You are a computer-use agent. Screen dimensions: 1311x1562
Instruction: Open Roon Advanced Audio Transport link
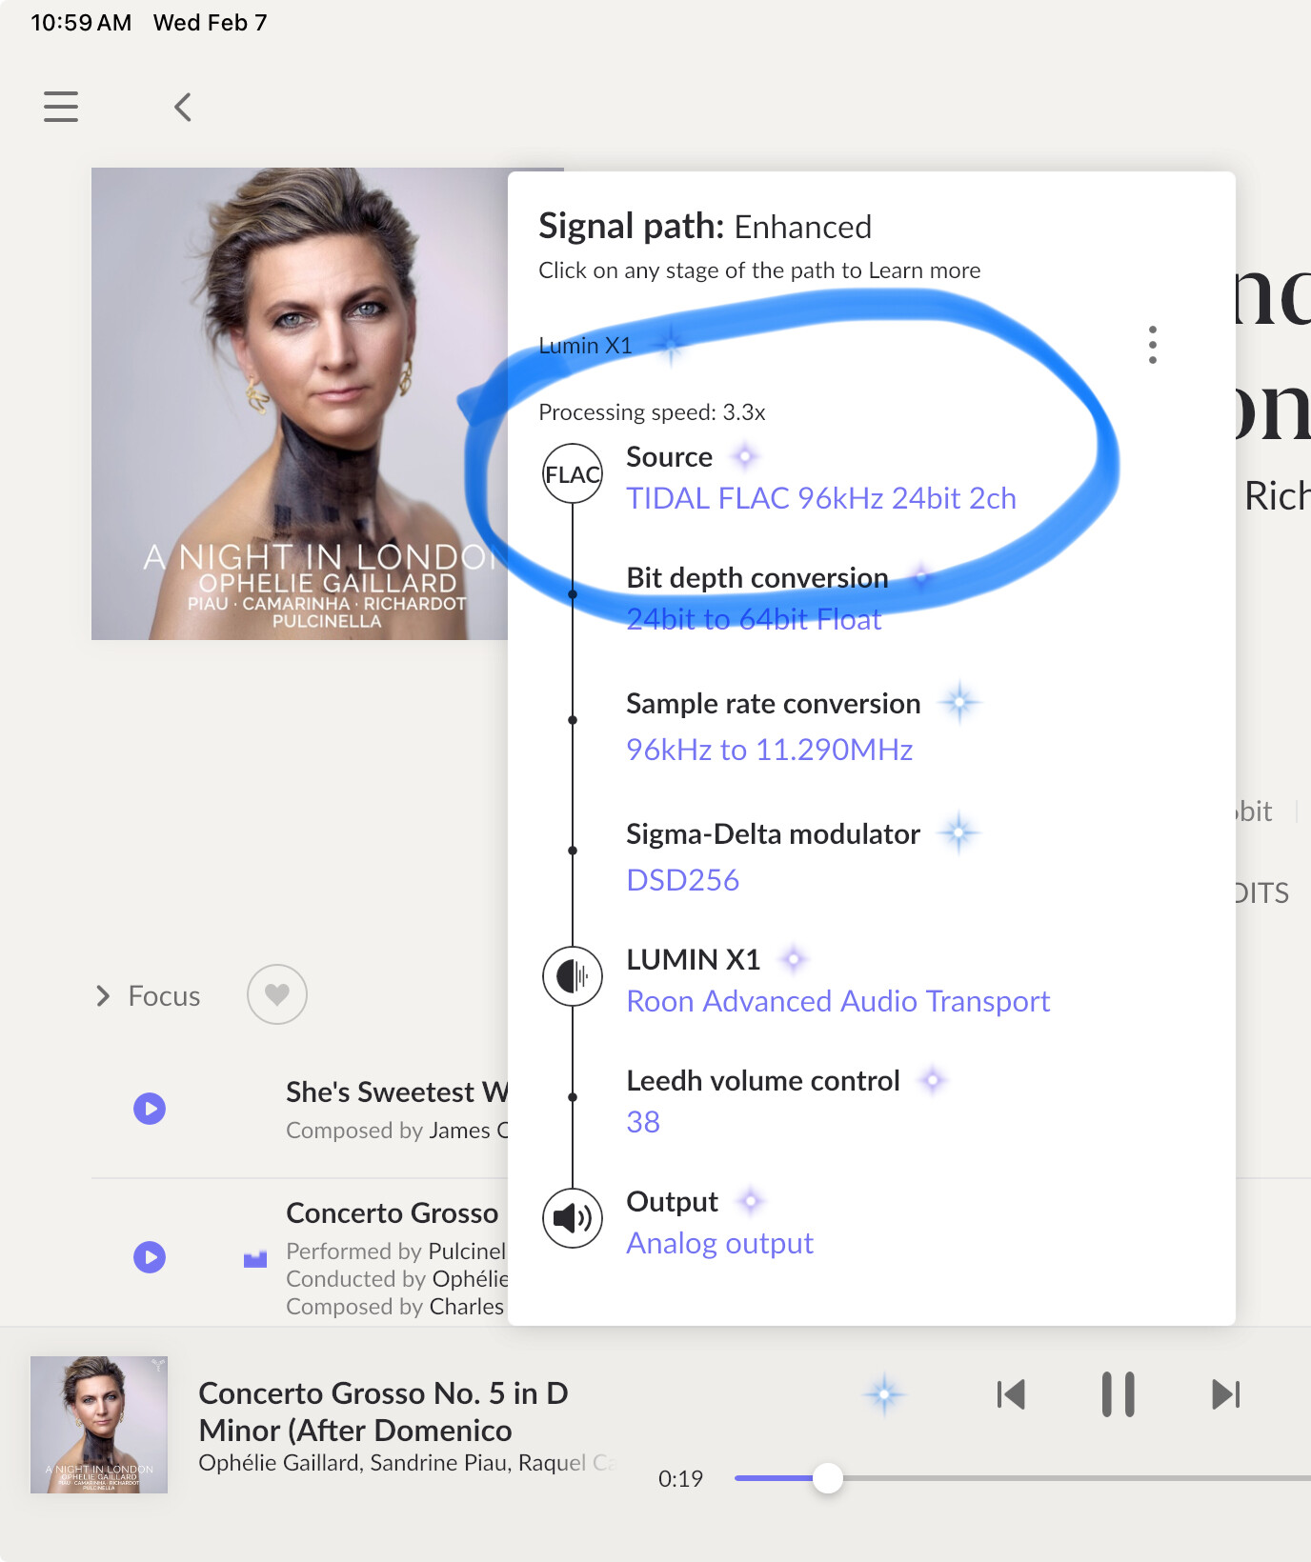[838, 1001]
